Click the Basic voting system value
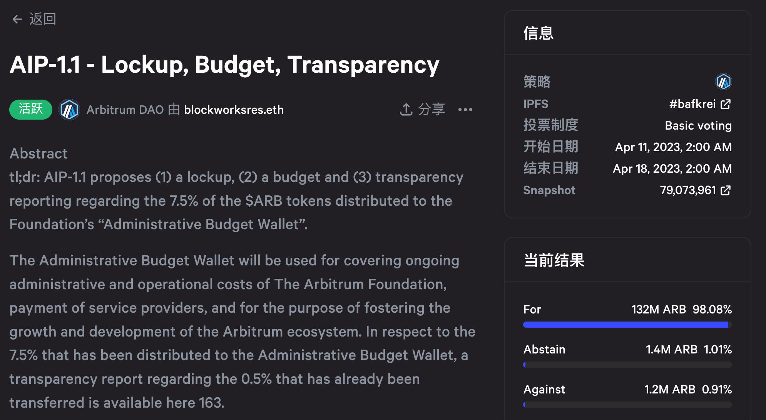766x420 pixels. point(698,125)
